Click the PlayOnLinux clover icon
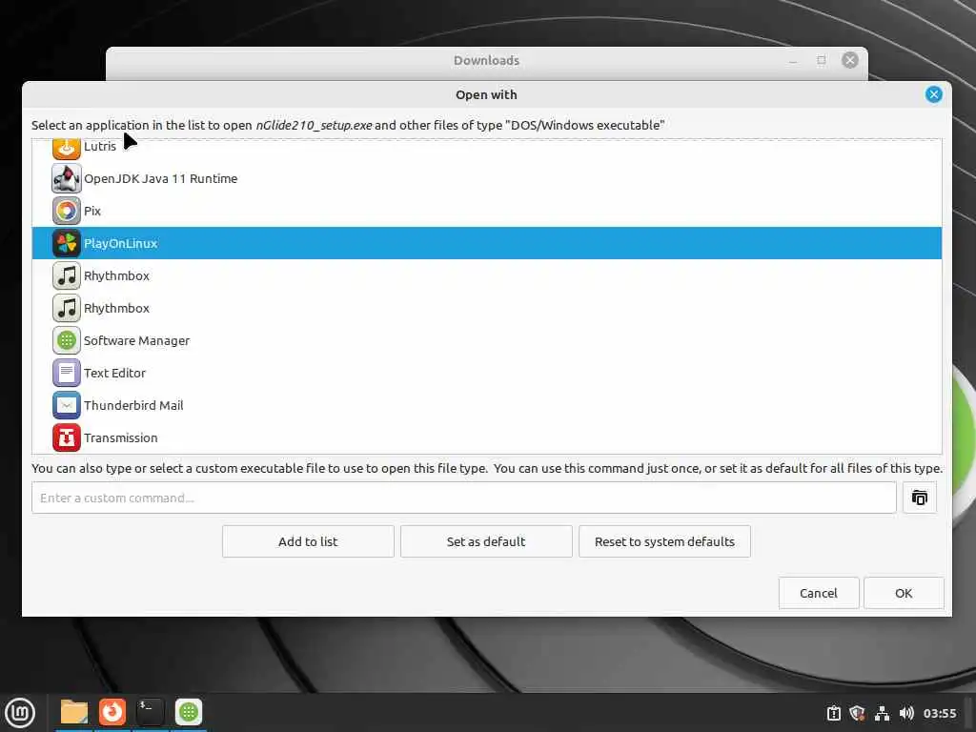The image size is (976, 732). [66, 243]
